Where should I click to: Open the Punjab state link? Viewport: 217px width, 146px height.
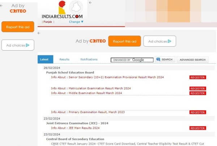48,22
